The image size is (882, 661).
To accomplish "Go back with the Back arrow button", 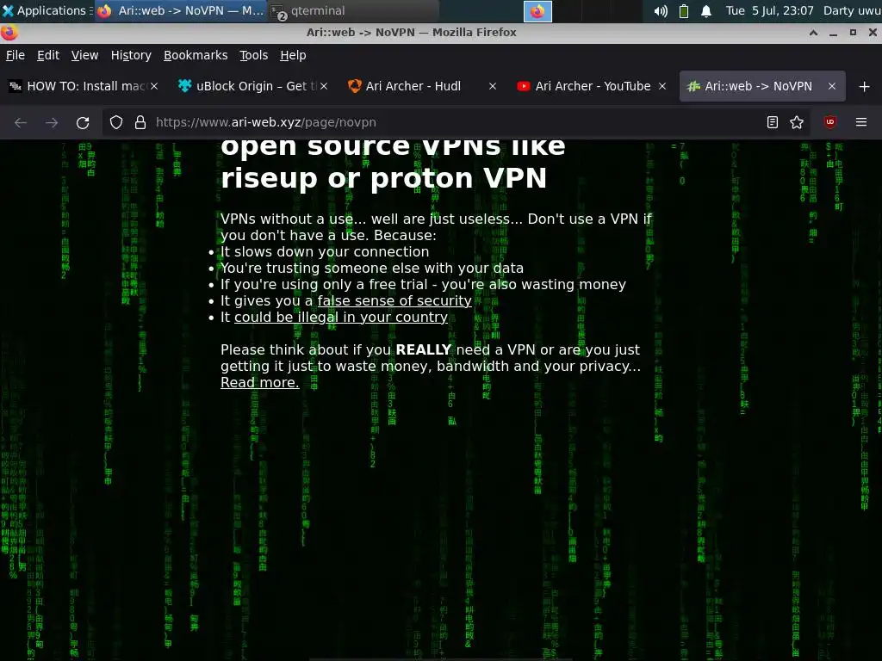I will 21,122.
